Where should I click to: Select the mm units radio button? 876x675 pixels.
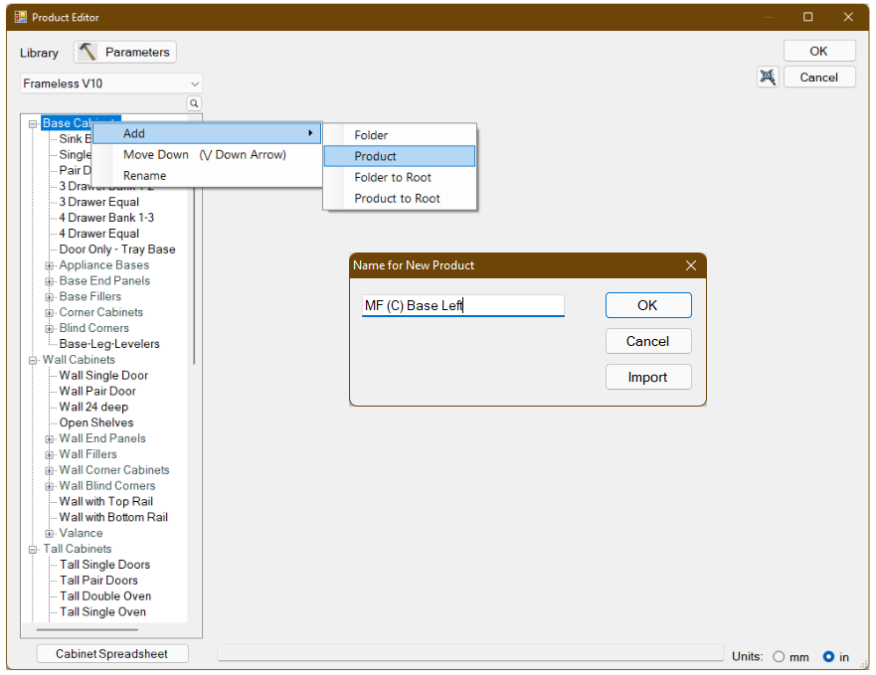coord(779,657)
